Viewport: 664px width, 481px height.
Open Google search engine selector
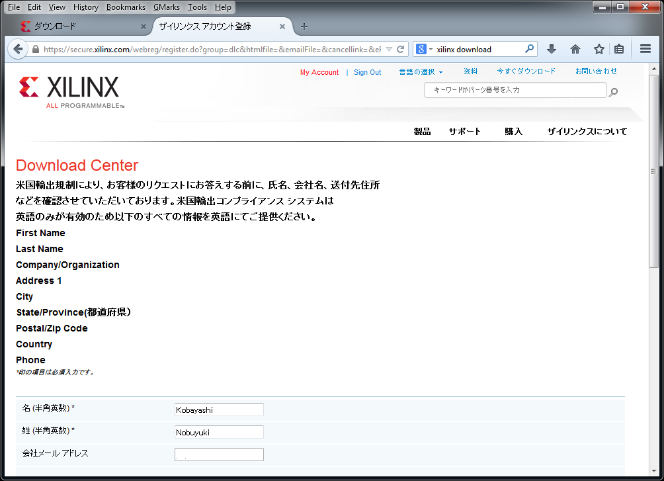tap(425, 49)
